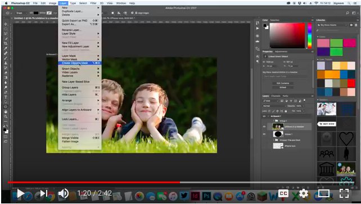Select the Horizontal Type tool
Screen dimensions: 361x204
[x=6, y=97]
